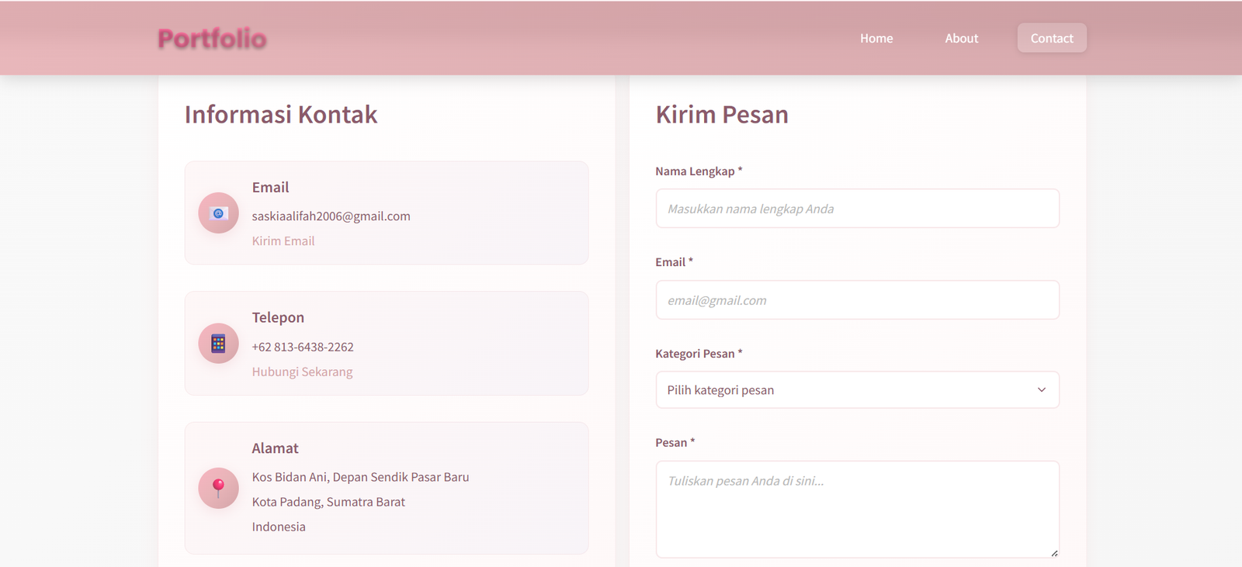Click the phone number +62 813-6438-2262
1242x567 pixels.
(x=302, y=347)
